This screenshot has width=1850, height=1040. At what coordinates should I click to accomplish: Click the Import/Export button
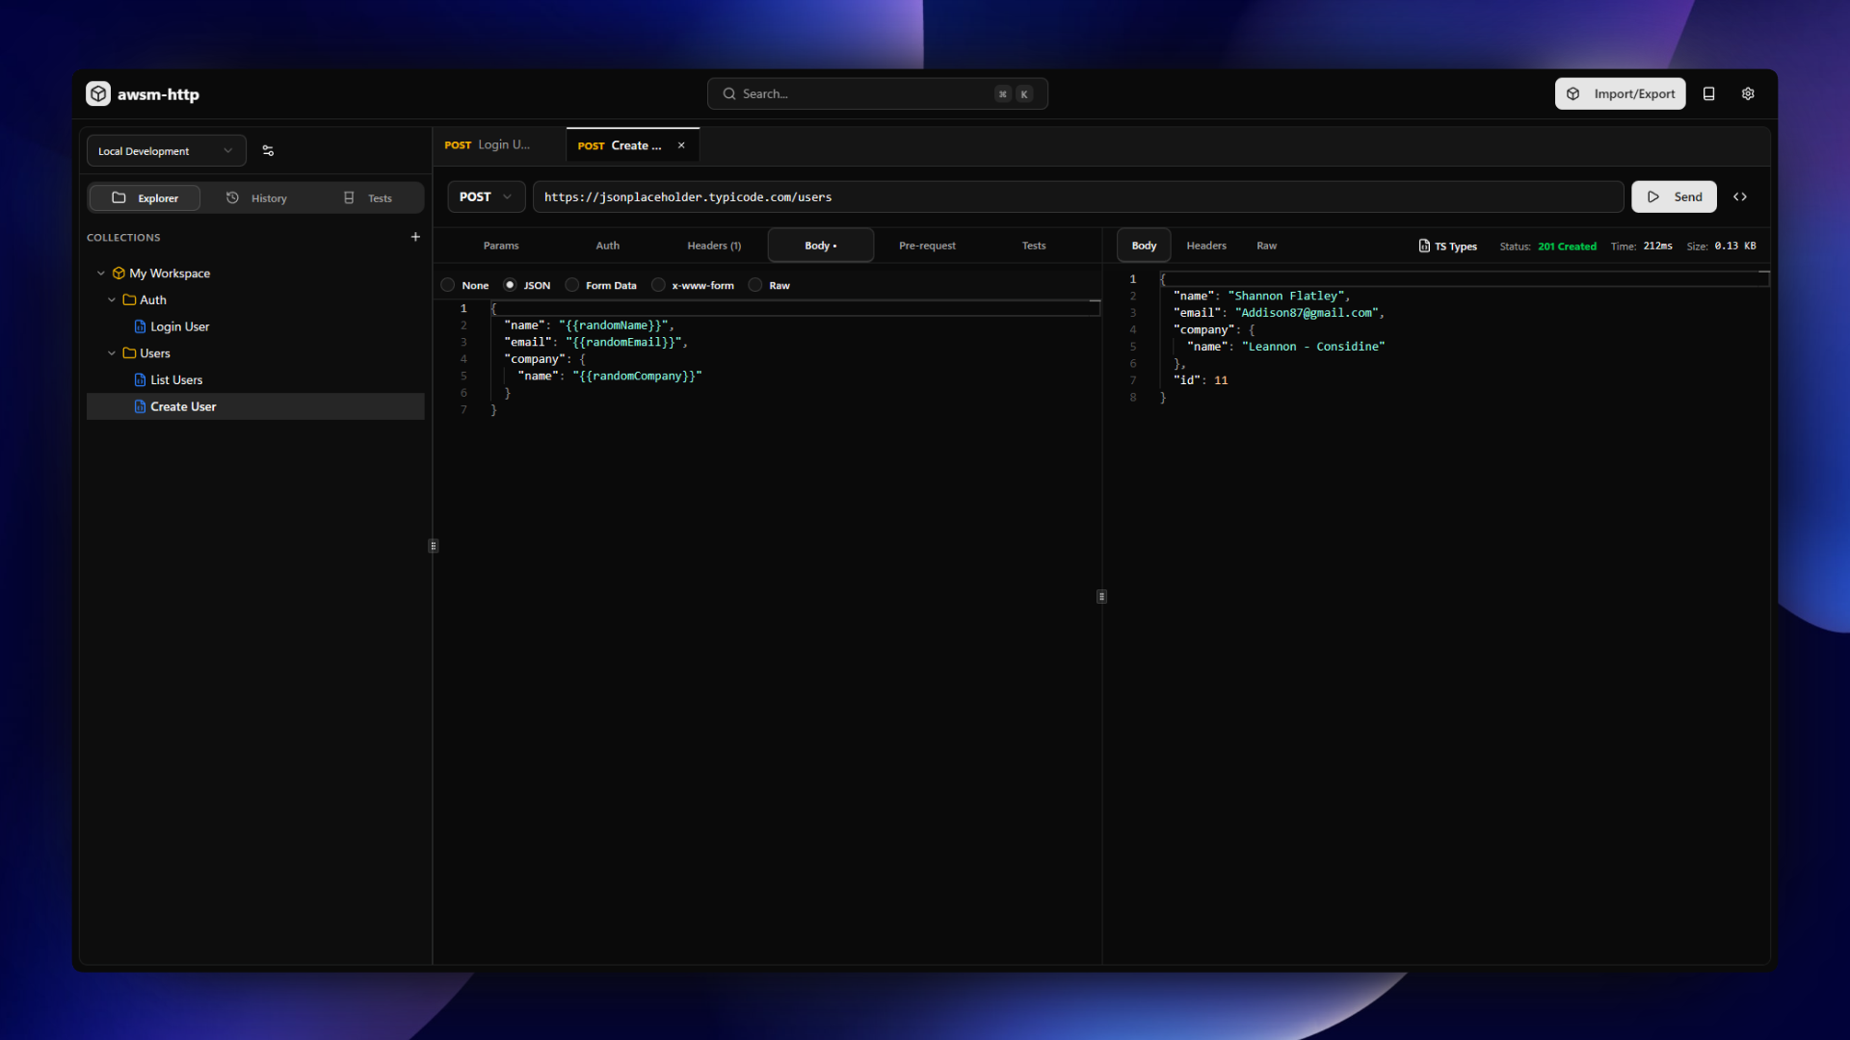click(1620, 93)
